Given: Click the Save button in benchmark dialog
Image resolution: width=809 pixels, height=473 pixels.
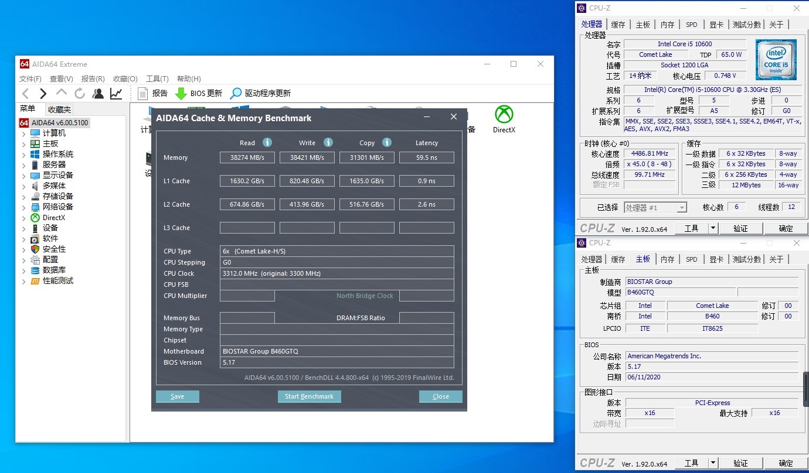Looking at the screenshot, I should (x=178, y=396).
